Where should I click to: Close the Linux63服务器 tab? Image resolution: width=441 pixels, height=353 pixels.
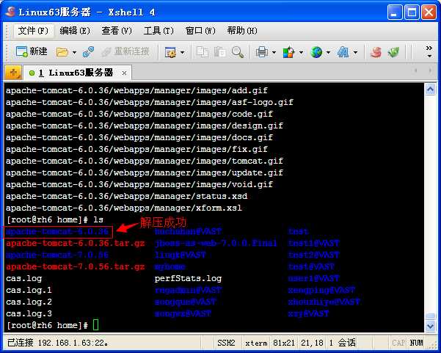click(124, 73)
